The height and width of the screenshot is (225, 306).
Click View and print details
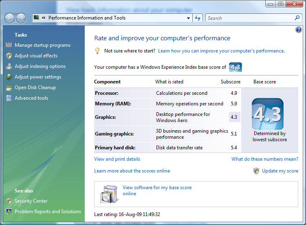click(x=117, y=159)
